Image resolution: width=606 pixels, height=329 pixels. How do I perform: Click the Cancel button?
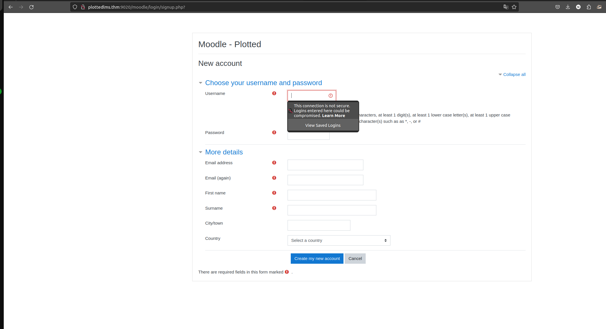coord(355,259)
